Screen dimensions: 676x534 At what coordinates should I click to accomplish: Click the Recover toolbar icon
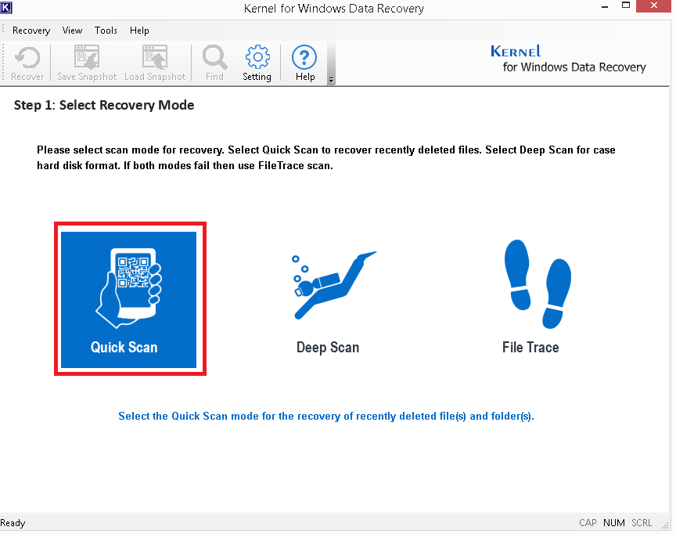point(27,63)
